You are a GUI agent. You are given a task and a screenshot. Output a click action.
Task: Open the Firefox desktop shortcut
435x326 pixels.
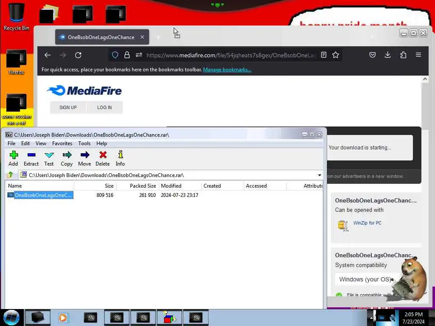coord(17,62)
